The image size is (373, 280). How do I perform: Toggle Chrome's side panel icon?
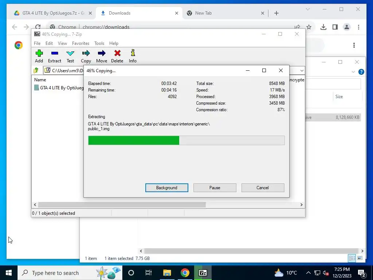(x=335, y=27)
